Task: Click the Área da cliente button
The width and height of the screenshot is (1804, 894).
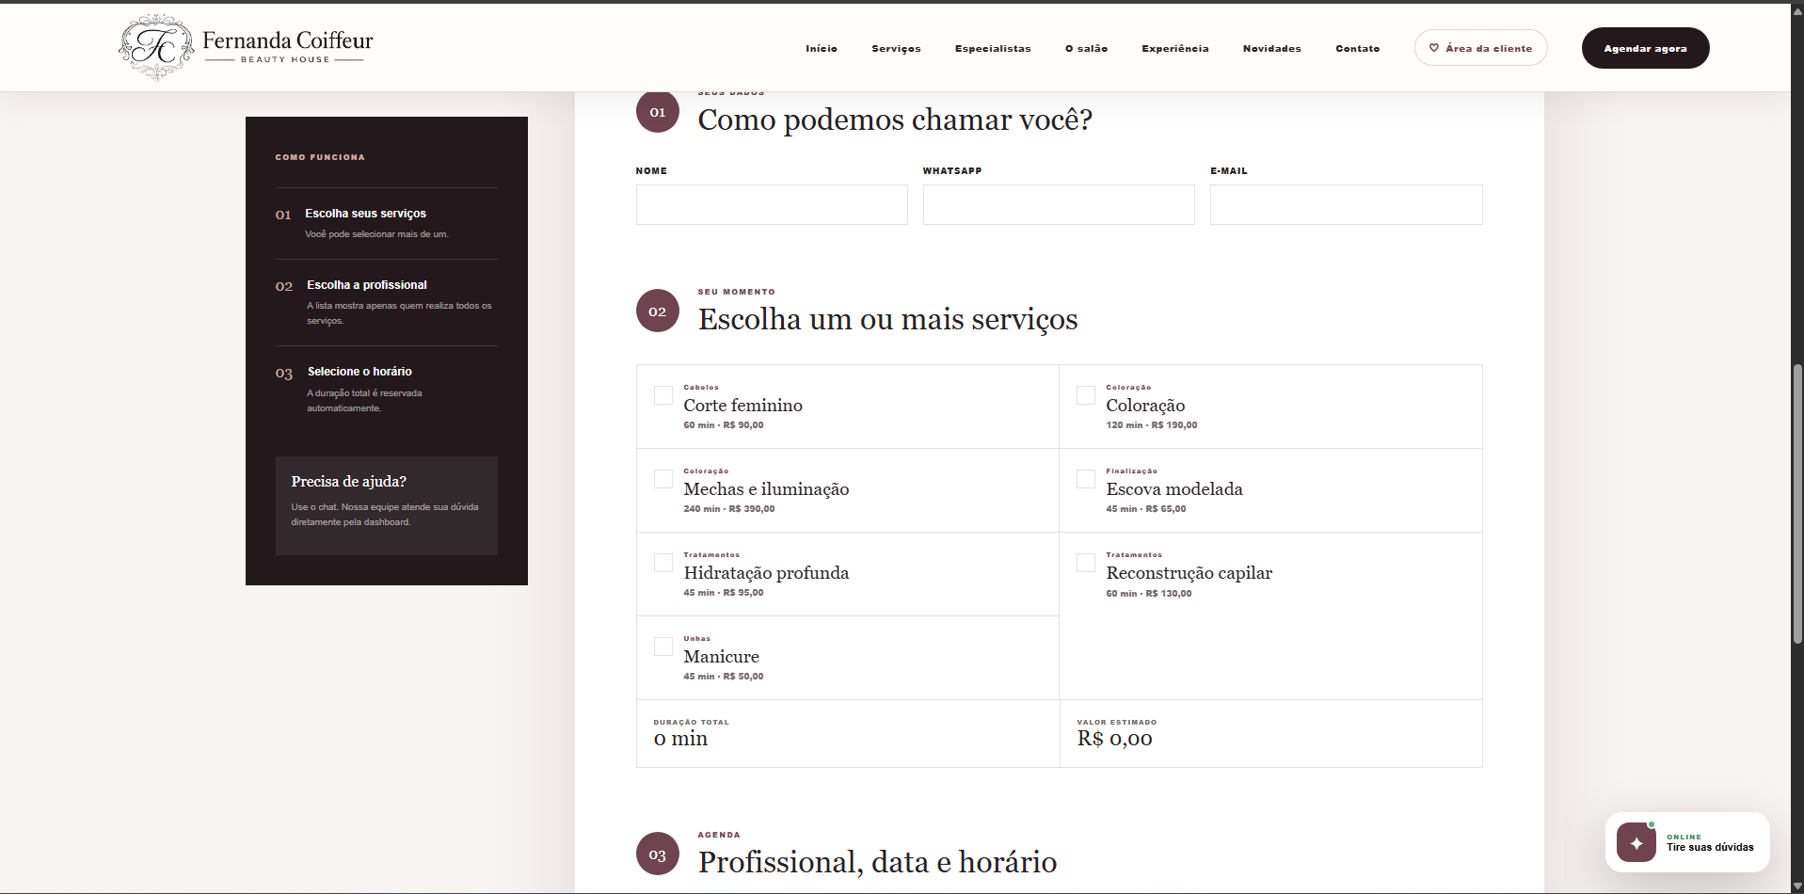Action: (1481, 48)
